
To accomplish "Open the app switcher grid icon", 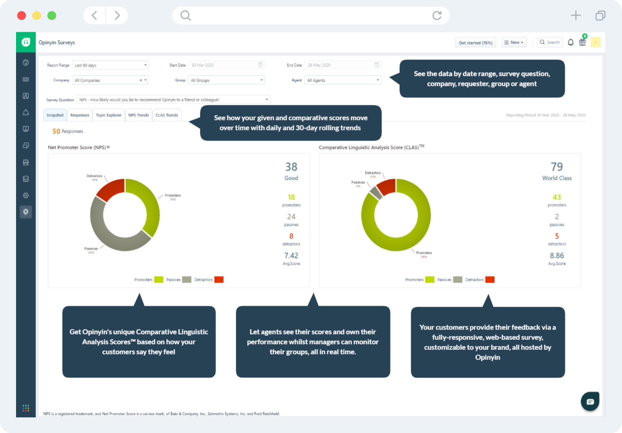I will coord(26,408).
